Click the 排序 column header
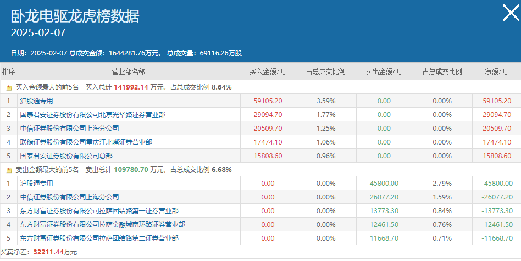Image resolution: width=521 pixels, height=261 pixels. click(9, 71)
